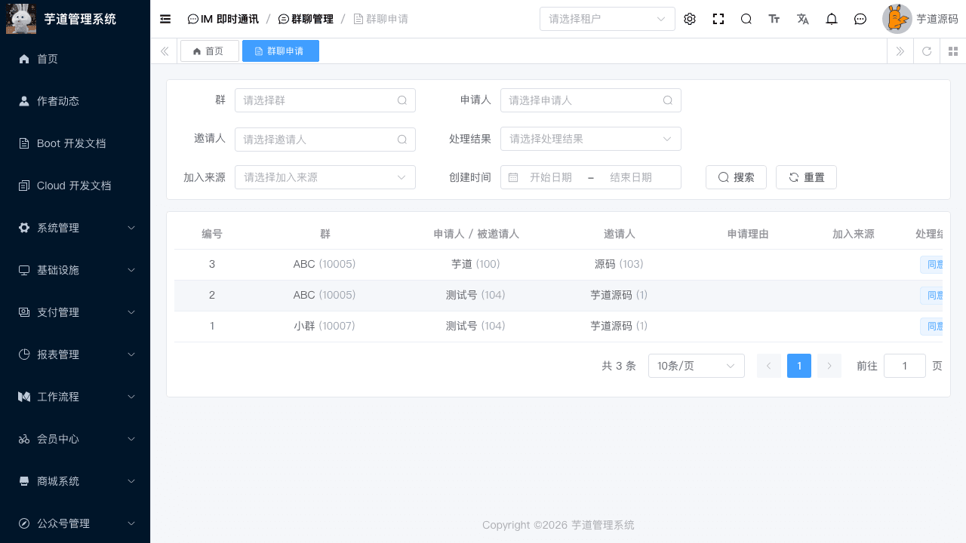Open the menu search magnifier icon
The image size is (966, 543).
tap(746, 19)
